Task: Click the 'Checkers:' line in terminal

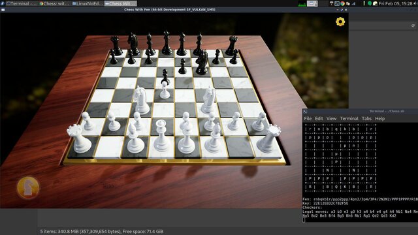Action: coord(312,208)
